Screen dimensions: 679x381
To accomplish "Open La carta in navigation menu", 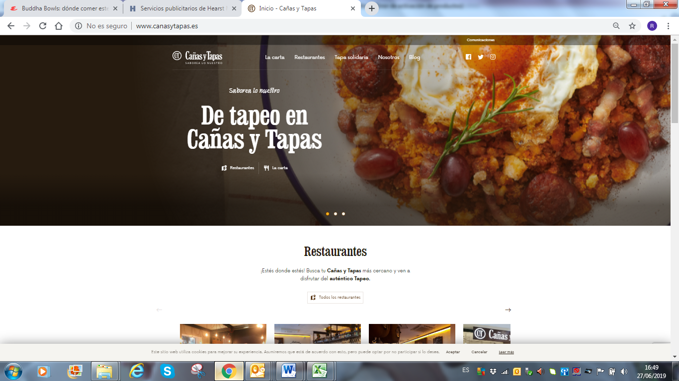I will tap(275, 58).
